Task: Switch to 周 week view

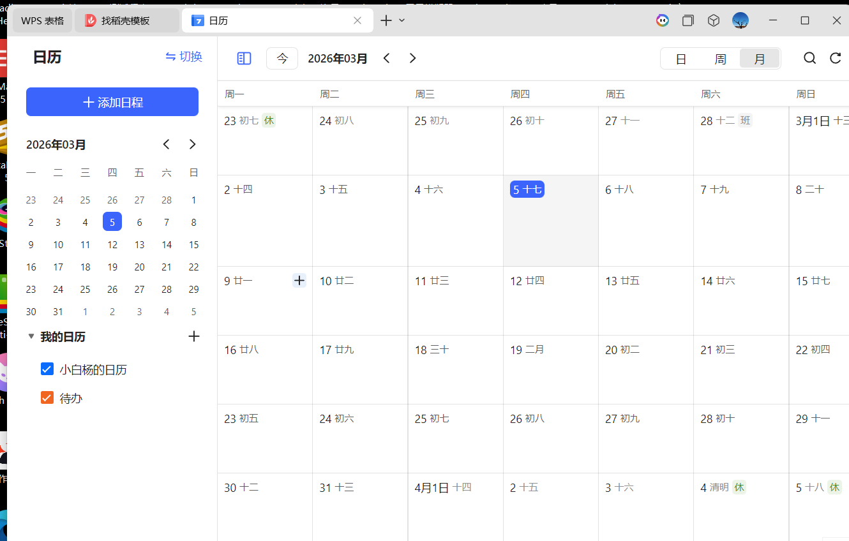Action: point(720,58)
